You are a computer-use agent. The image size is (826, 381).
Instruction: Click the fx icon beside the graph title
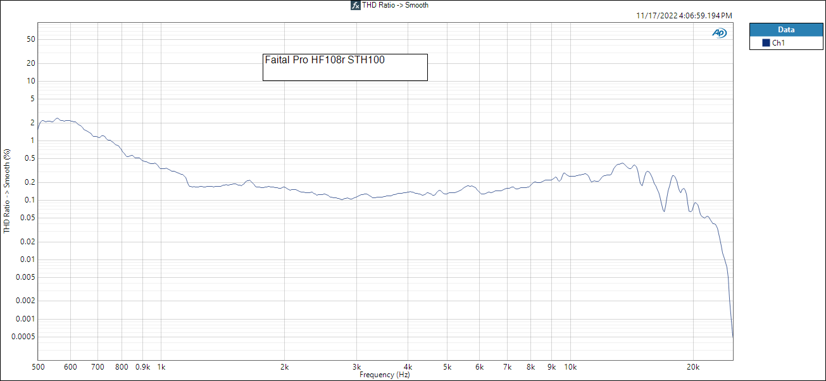[x=356, y=5]
